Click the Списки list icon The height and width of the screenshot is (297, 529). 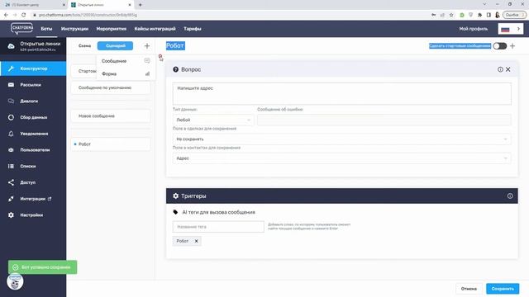click(x=11, y=166)
